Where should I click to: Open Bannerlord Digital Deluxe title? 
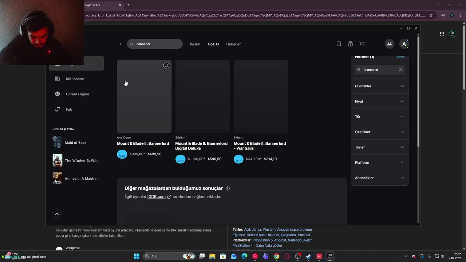pos(201,146)
